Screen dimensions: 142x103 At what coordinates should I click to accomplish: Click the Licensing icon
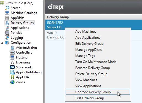(x=12, y=62)
